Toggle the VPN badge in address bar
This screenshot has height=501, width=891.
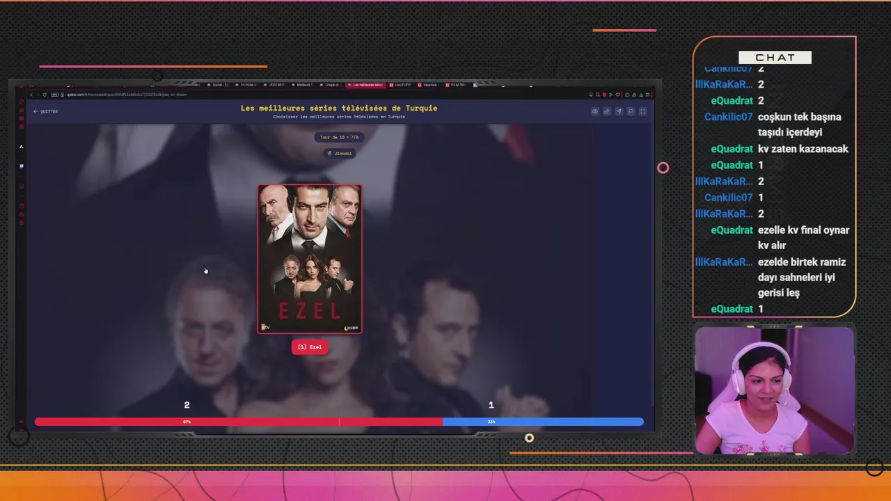tap(54, 95)
